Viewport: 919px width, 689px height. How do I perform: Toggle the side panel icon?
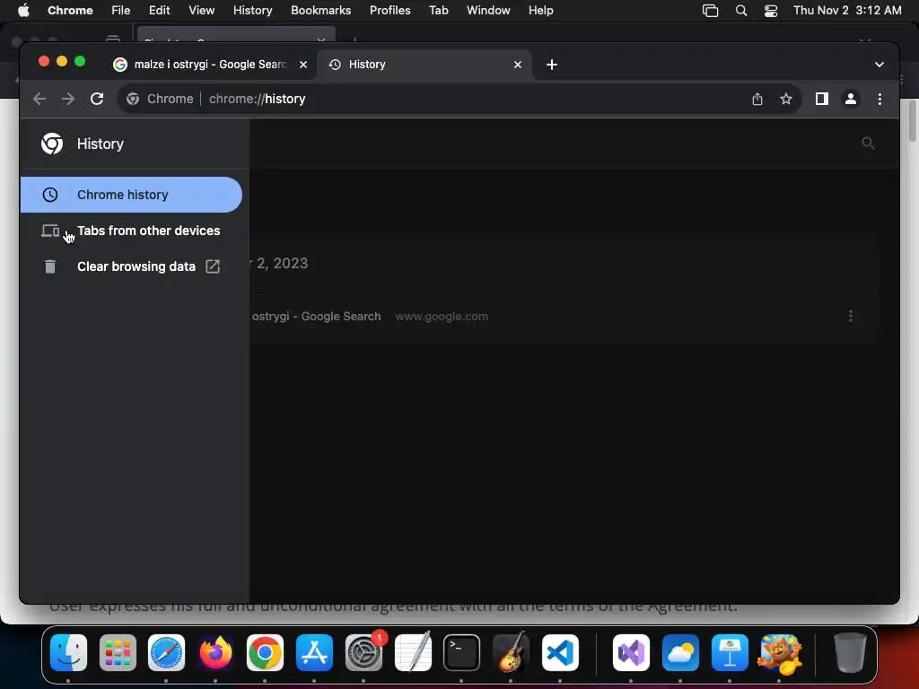(822, 99)
